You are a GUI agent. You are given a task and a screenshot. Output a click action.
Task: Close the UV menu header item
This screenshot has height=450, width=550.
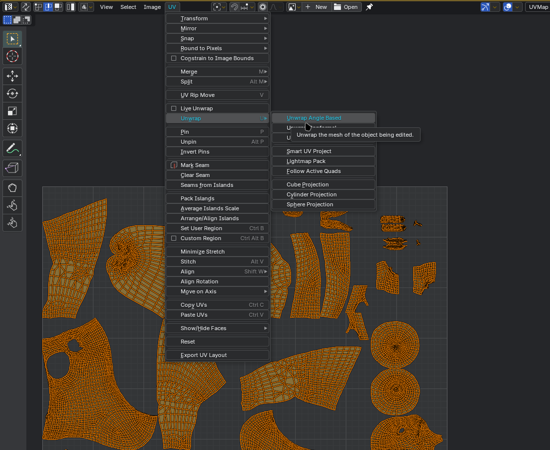[x=172, y=7]
